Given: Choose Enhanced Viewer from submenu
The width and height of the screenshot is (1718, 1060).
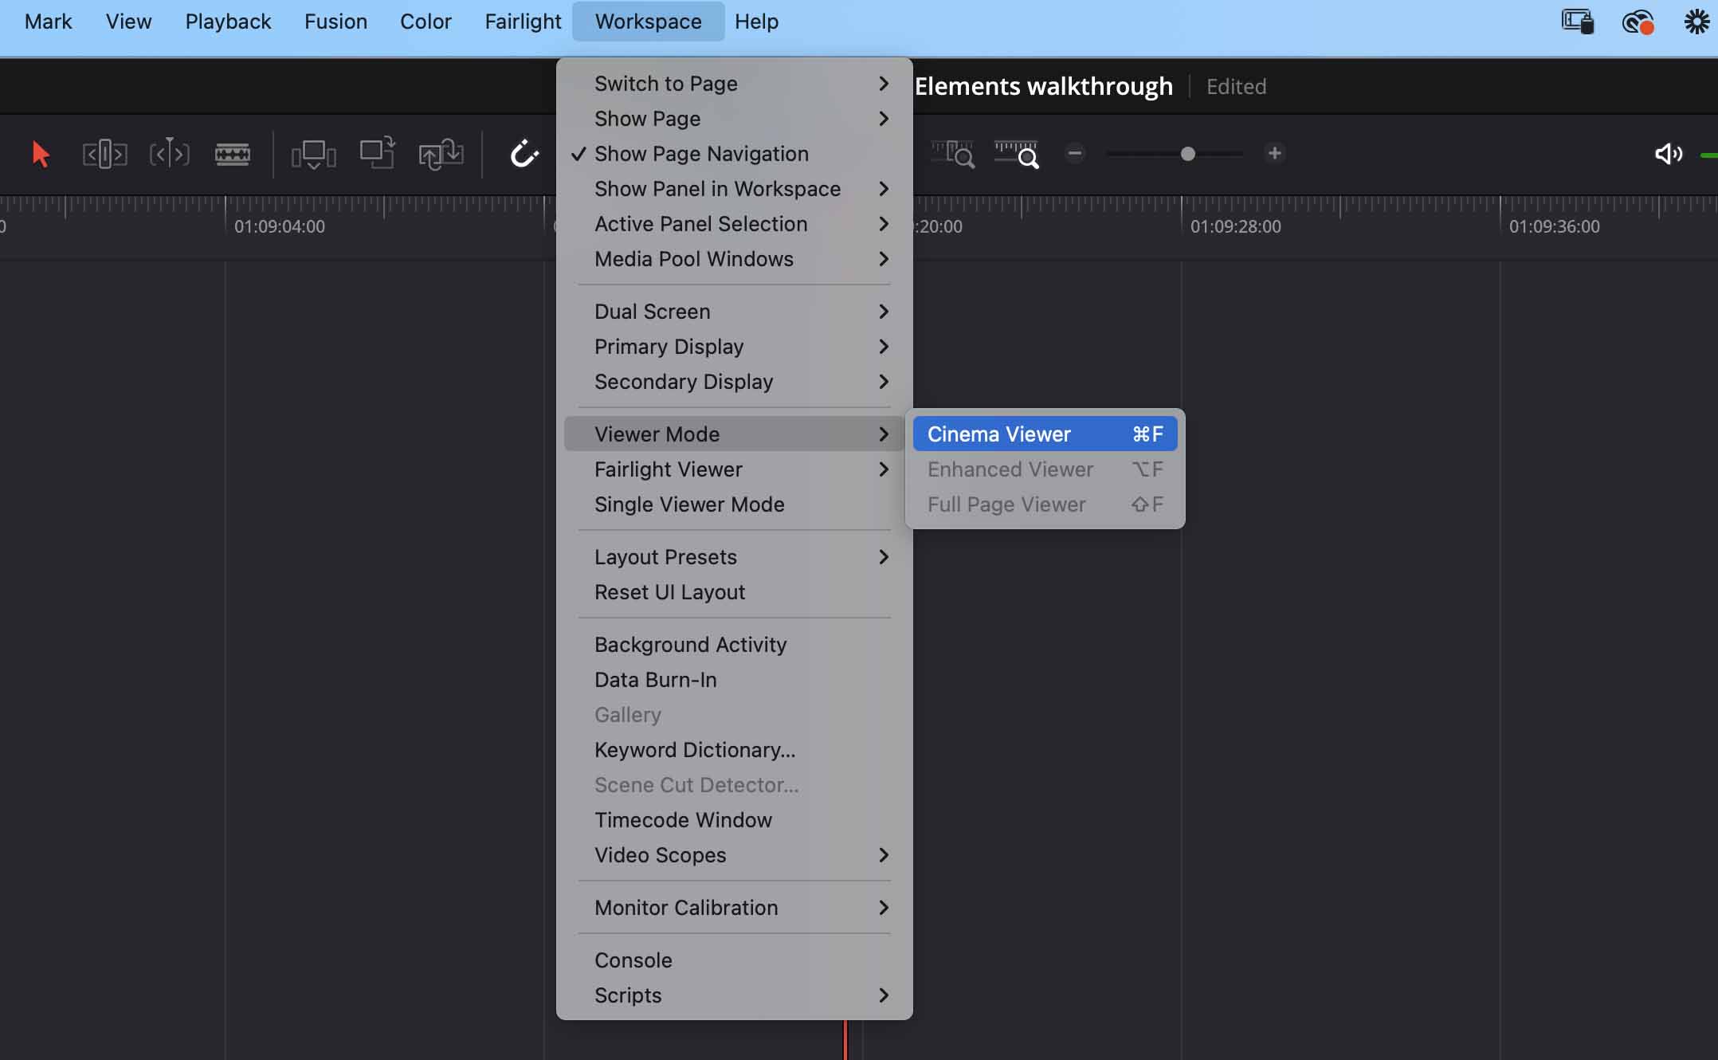Looking at the screenshot, I should click(x=1045, y=469).
